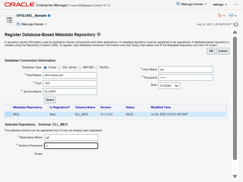Click the Aug 10, 2025 timestamp text
The image size is (243, 182).
pos(214,24)
